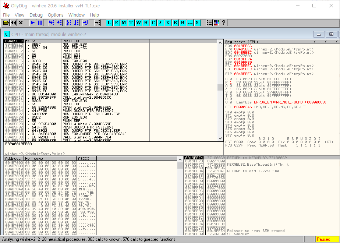Click the Step over toolbar icon

pyautogui.click(x=59, y=22)
